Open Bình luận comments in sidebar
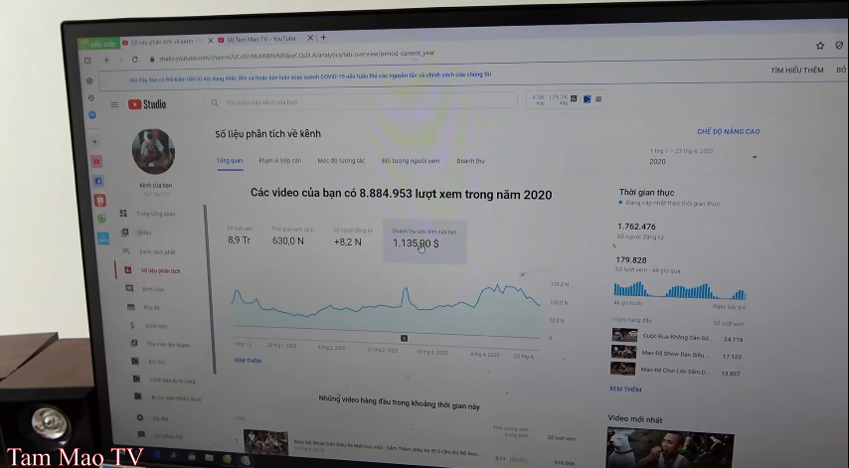The width and height of the screenshot is (849, 468). point(151,289)
